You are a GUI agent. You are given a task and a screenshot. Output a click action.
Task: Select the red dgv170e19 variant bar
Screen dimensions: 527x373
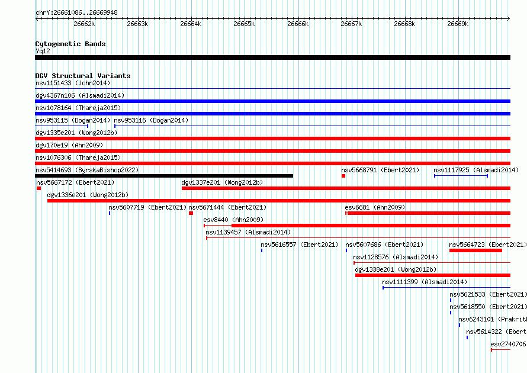tap(272, 151)
